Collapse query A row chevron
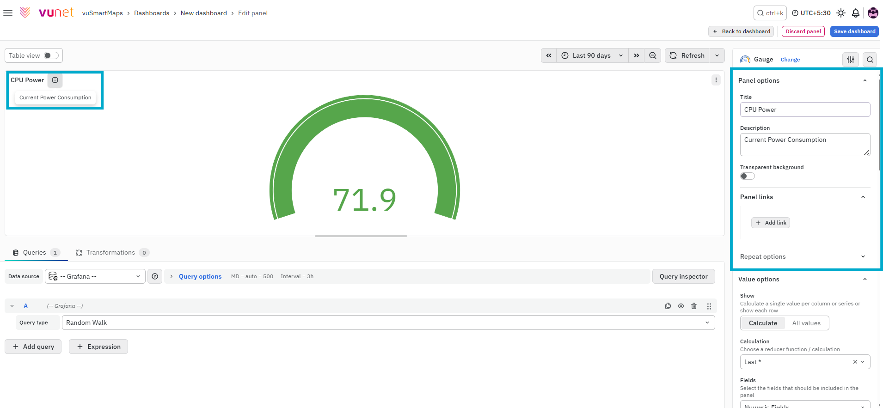The width and height of the screenshot is (883, 408). click(12, 306)
